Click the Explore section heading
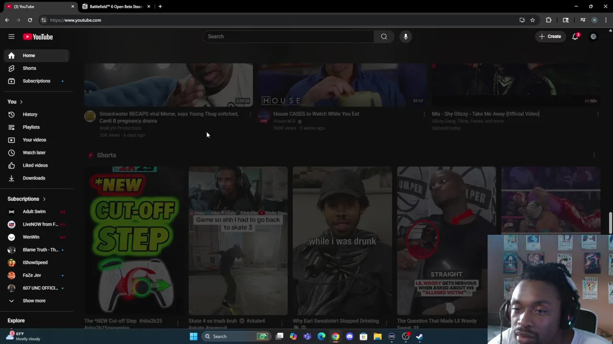 coord(16,321)
